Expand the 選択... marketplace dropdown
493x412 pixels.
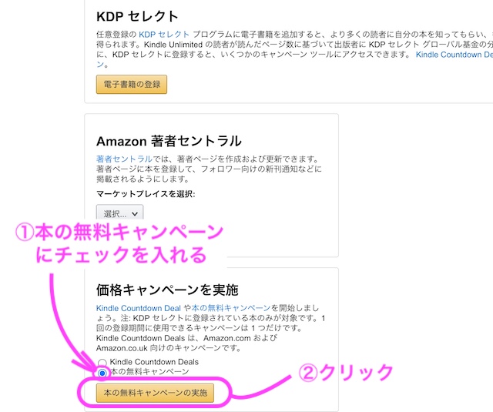(x=119, y=213)
